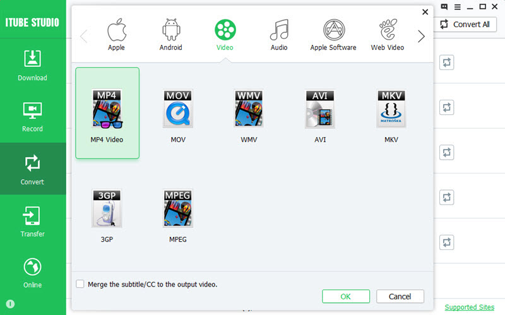This screenshot has height=315, width=505.
Task: Click the second row's convert icon
Action: 447,107
